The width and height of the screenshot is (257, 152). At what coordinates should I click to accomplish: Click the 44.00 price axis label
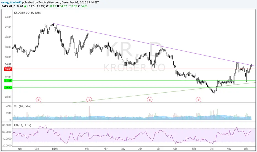[8, 17]
